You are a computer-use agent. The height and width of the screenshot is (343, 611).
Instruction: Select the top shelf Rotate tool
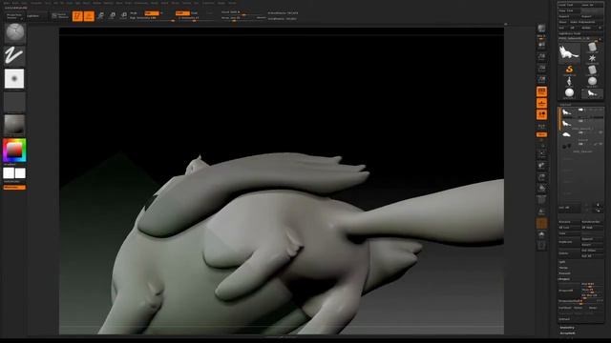click(x=123, y=16)
